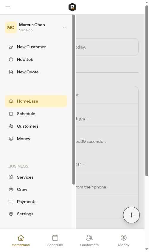The image size is (149, 252).
Task: Go to HomeBase in the sidebar
Action: coord(36,101)
